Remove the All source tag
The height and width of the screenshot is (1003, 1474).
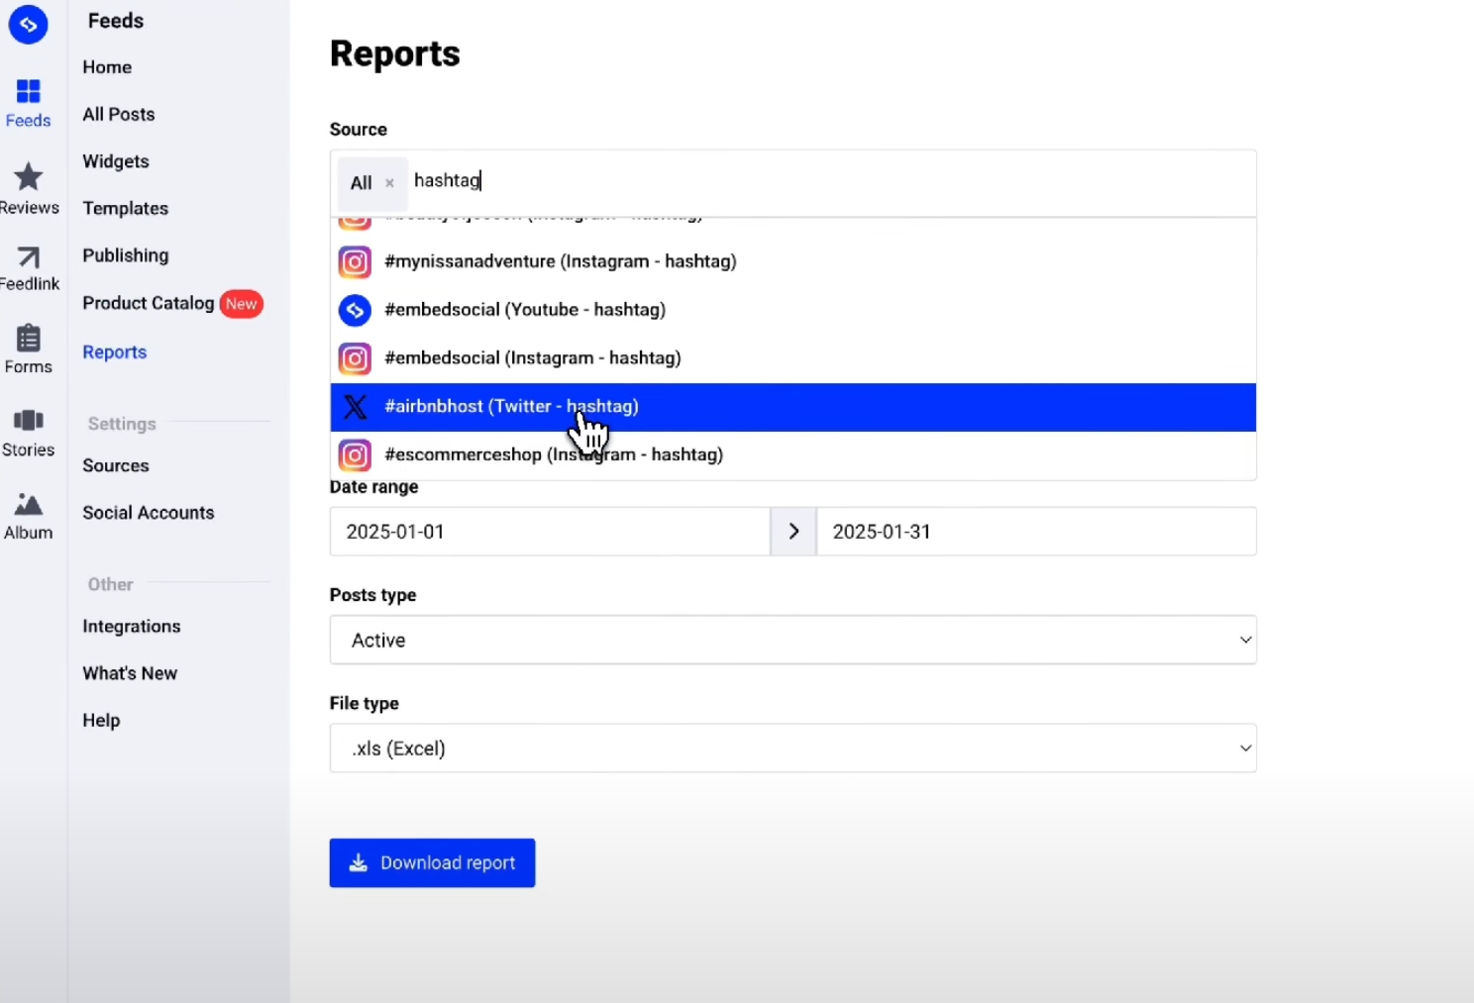point(389,182)
